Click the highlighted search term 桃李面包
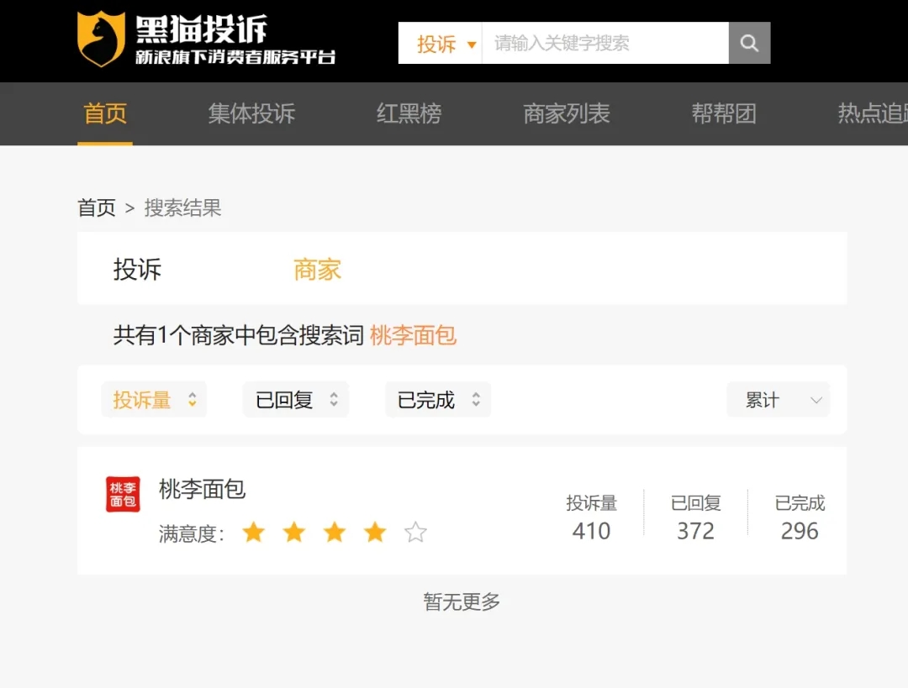 (x=414, y=336)
